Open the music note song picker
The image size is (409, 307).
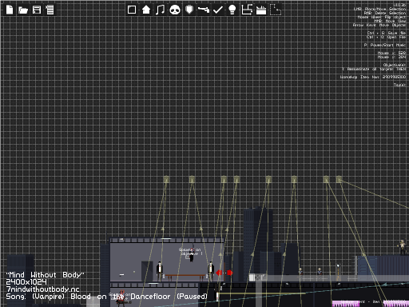click(x=160, y=10)
